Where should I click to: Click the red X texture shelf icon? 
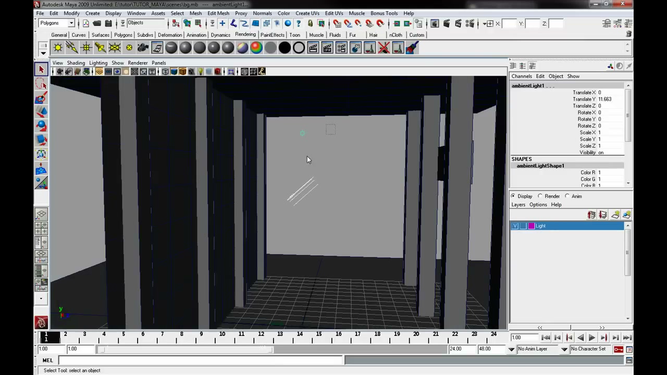(x=384, y=48)
